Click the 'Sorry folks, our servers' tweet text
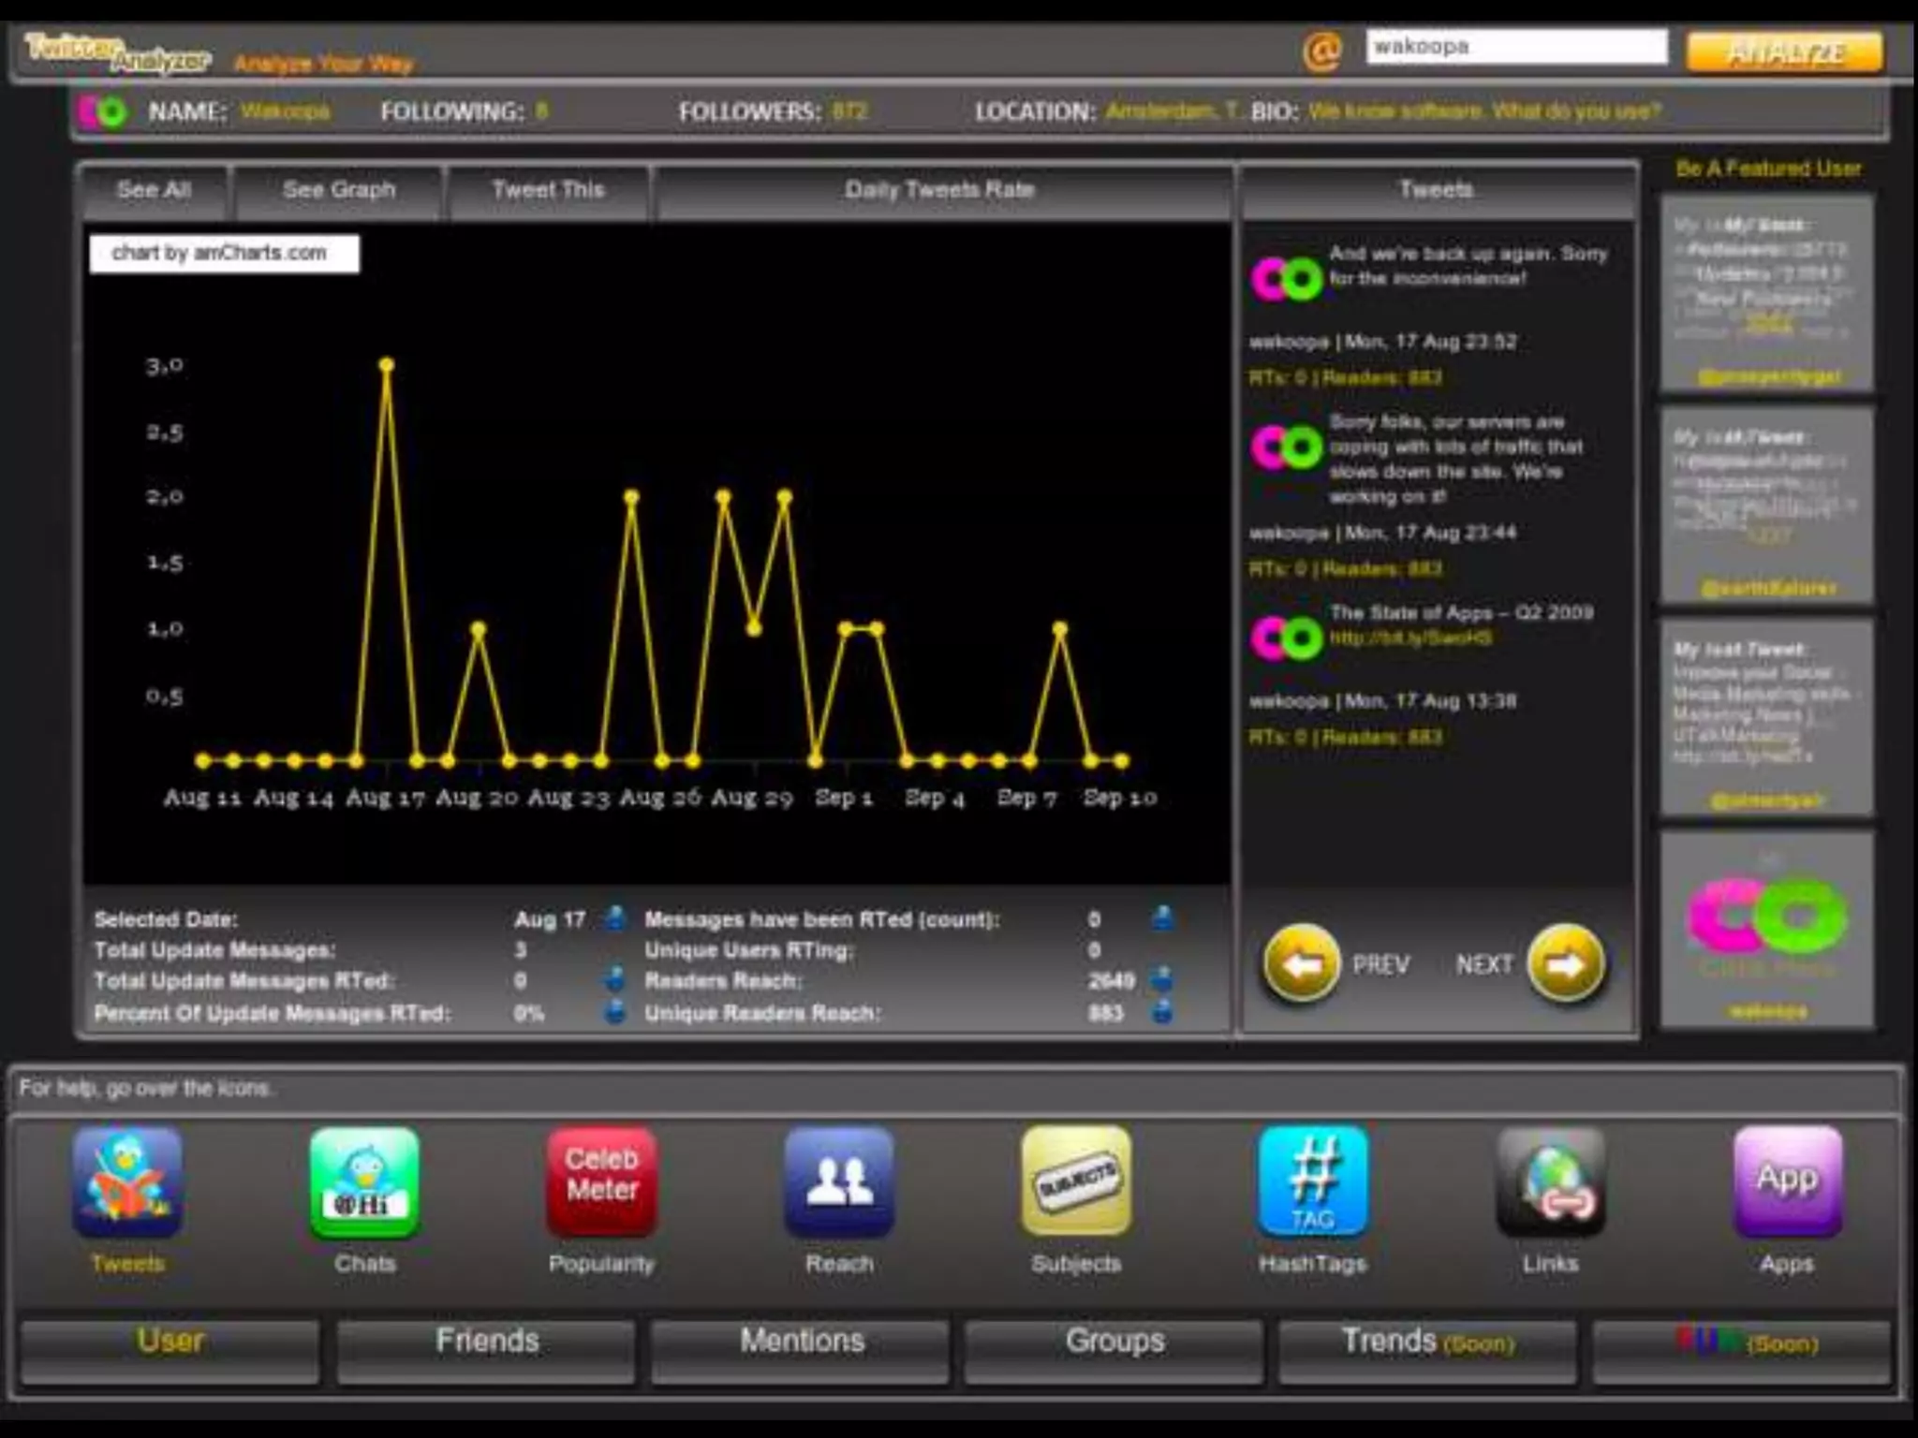Image resolution: width=1918 pixels, height=1438 pixels. coord(1456,459)
